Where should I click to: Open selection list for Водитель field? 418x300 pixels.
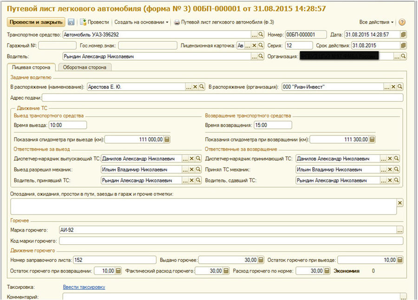[x=254, y=57]
